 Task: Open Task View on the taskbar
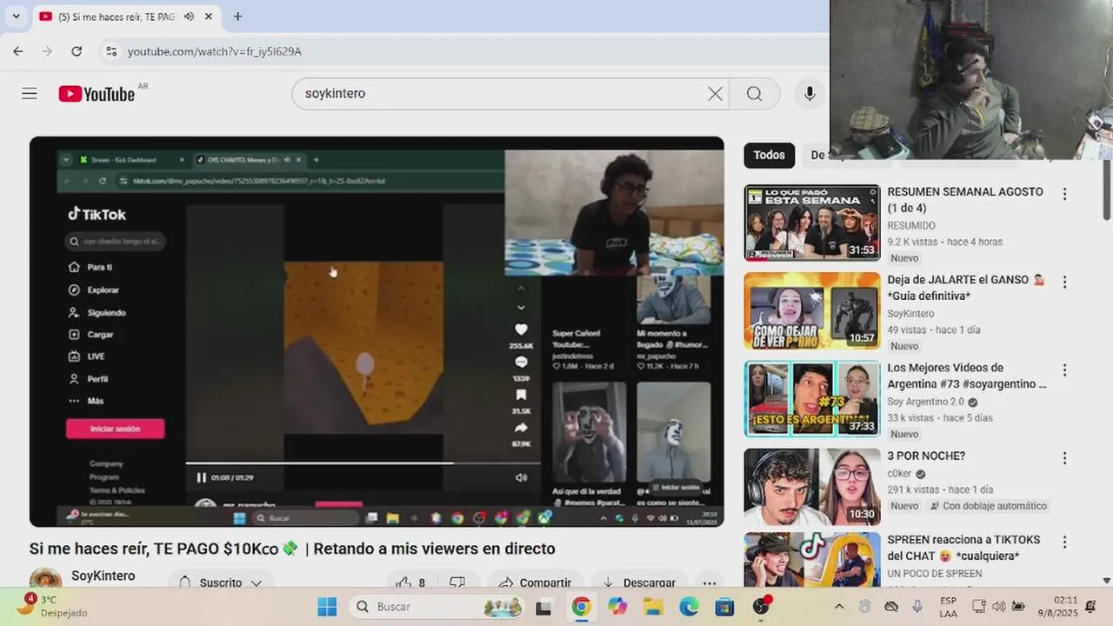coord(543,607)
